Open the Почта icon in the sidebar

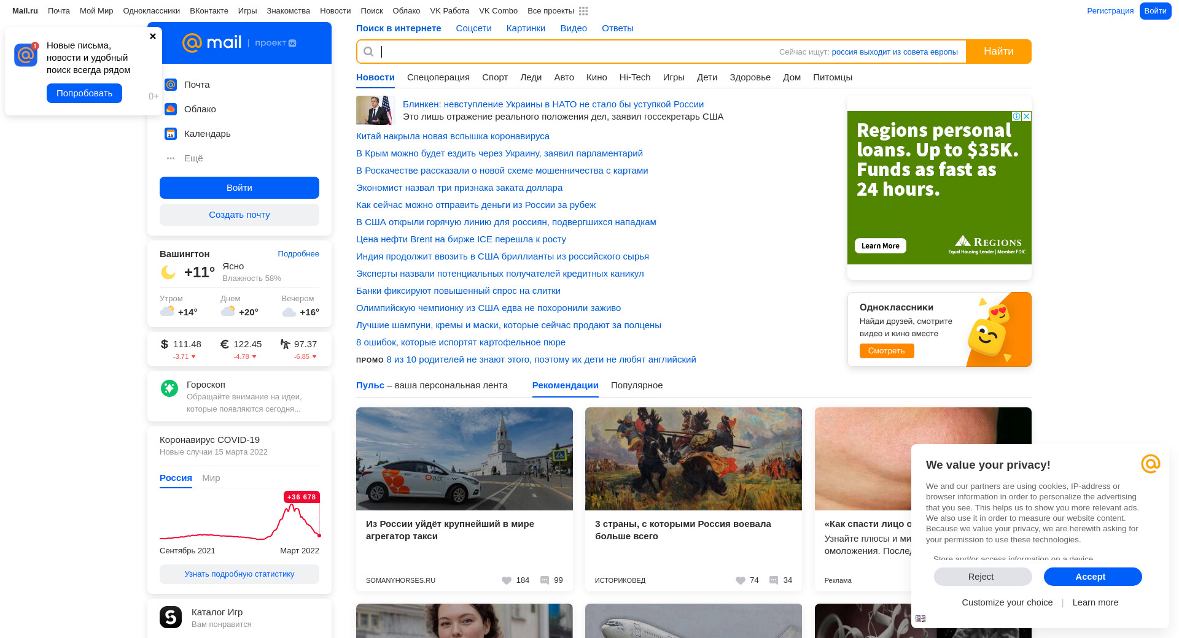171,85
